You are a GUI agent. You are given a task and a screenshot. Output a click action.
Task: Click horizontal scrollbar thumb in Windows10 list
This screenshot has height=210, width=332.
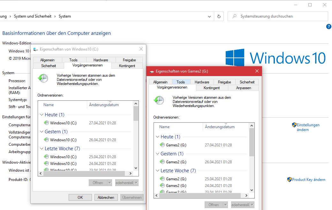(x=85, y=173)
